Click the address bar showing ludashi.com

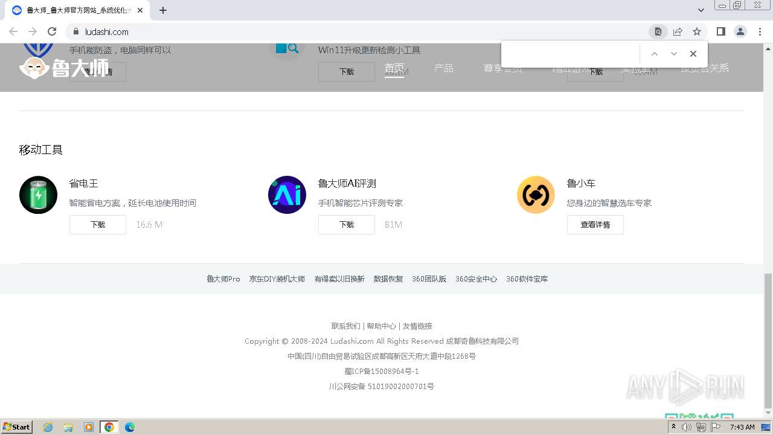pos(356,31)
